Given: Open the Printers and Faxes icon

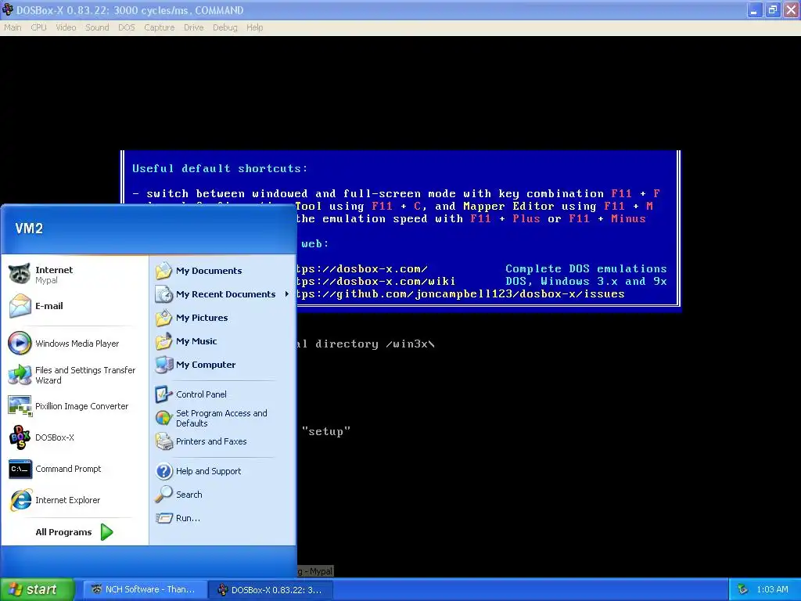Looking at the screenshot, I should click(164, 441).
